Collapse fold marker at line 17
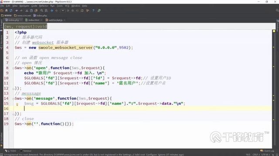Viewport: 279px width, 156px height. point(14,114)
